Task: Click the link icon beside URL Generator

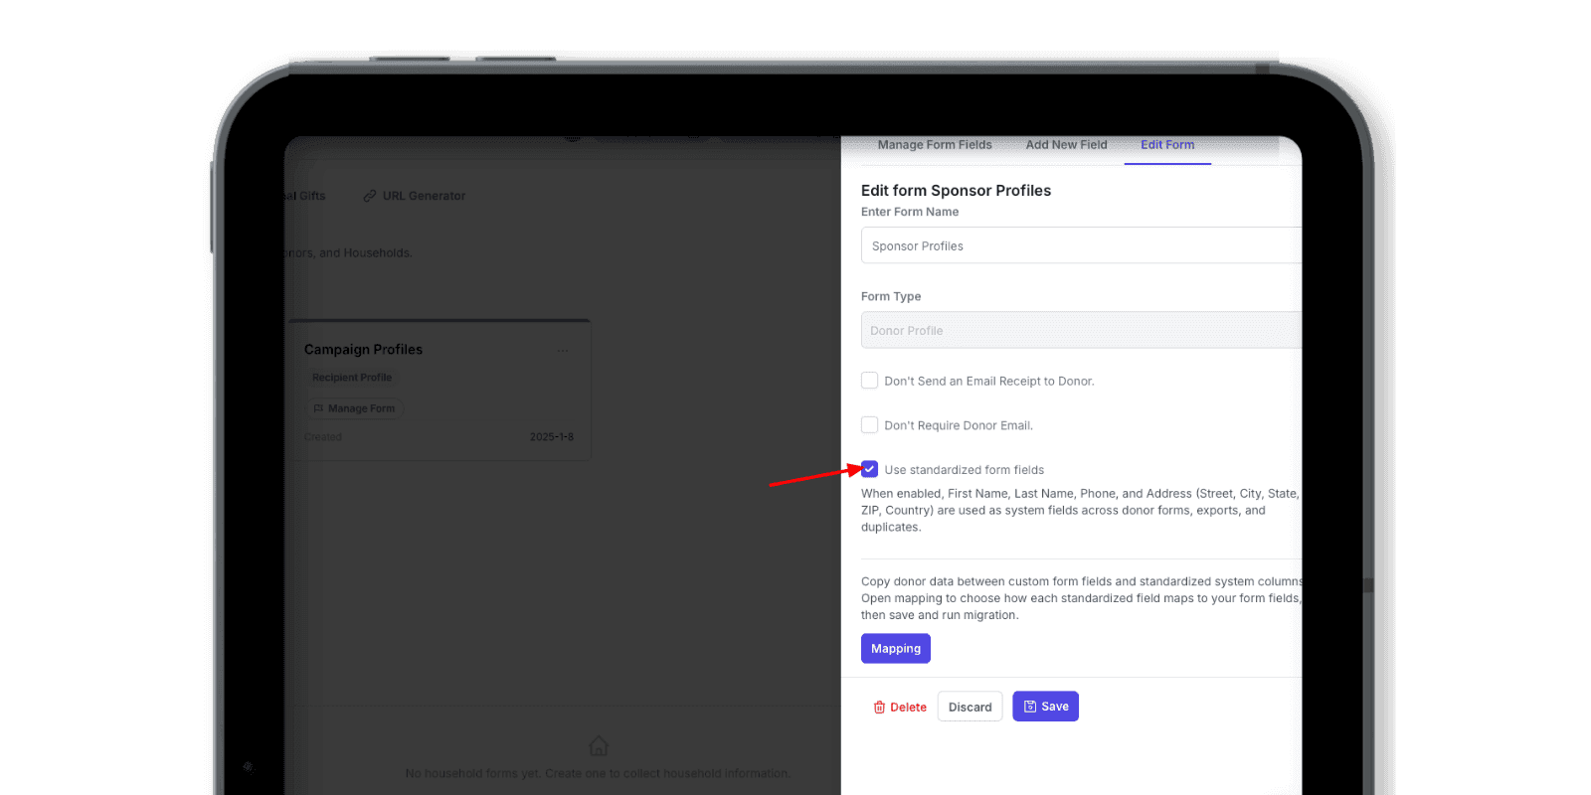Action: [370, 196]
